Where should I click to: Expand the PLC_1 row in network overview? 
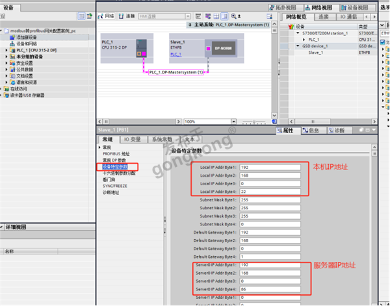[x=304, y=40]
